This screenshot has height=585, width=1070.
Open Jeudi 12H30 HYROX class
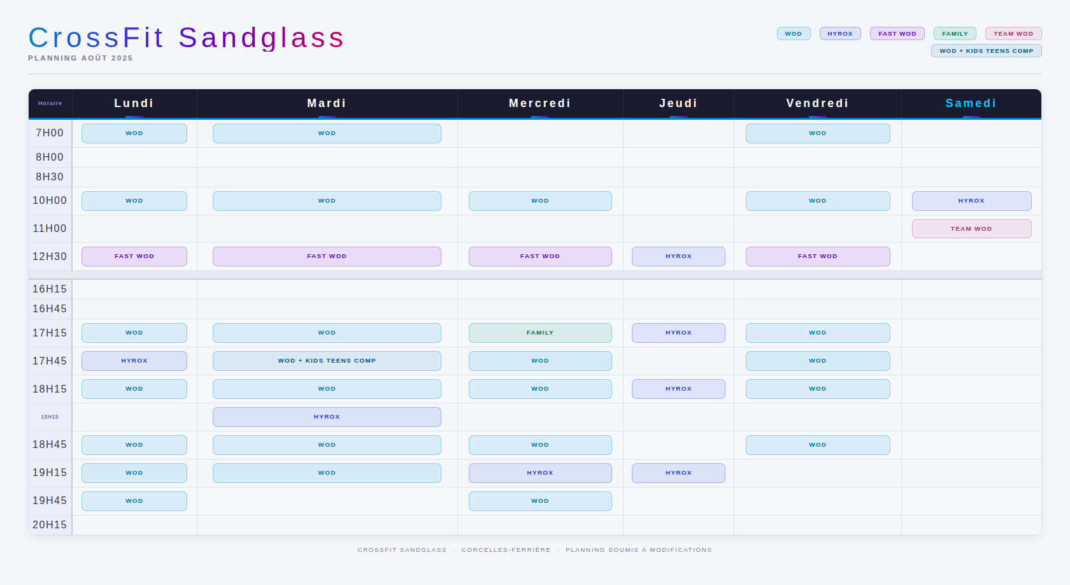coord(678,257)
